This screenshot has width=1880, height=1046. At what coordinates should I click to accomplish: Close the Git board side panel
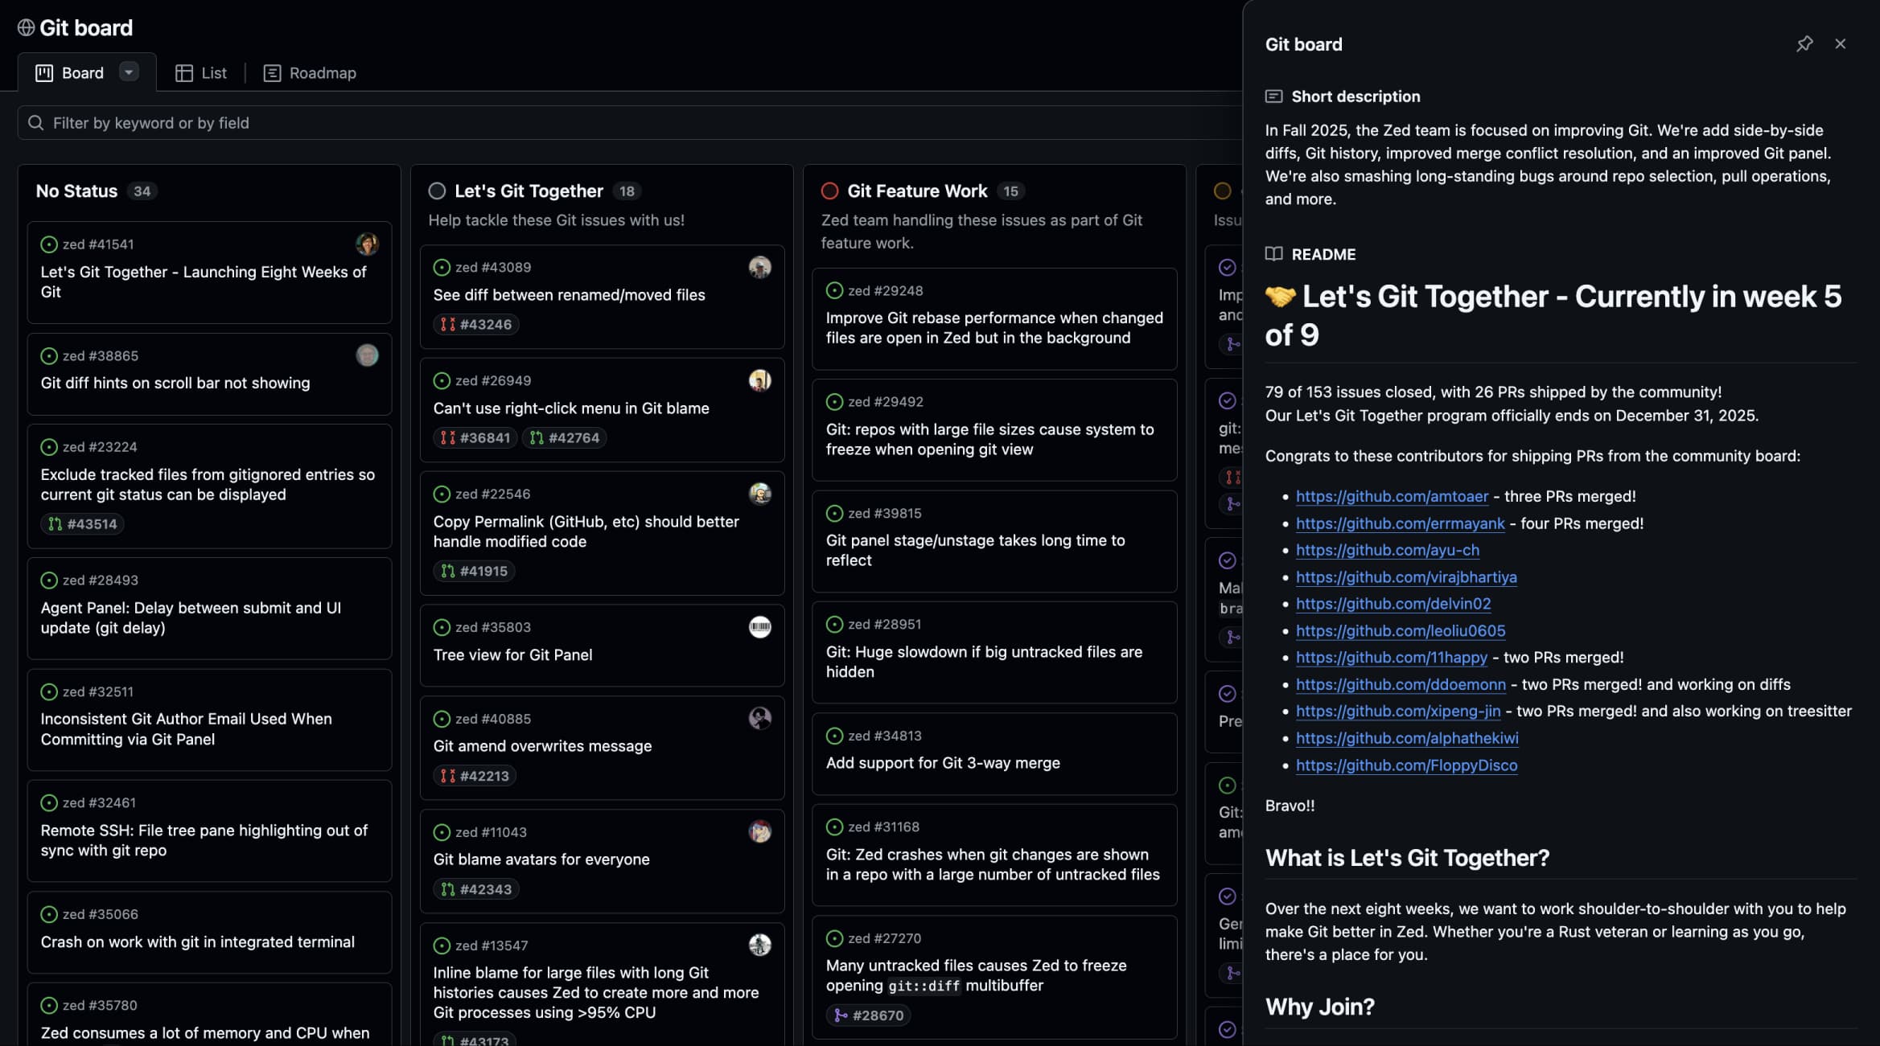pyautogui.click(x=1841, y=43)
